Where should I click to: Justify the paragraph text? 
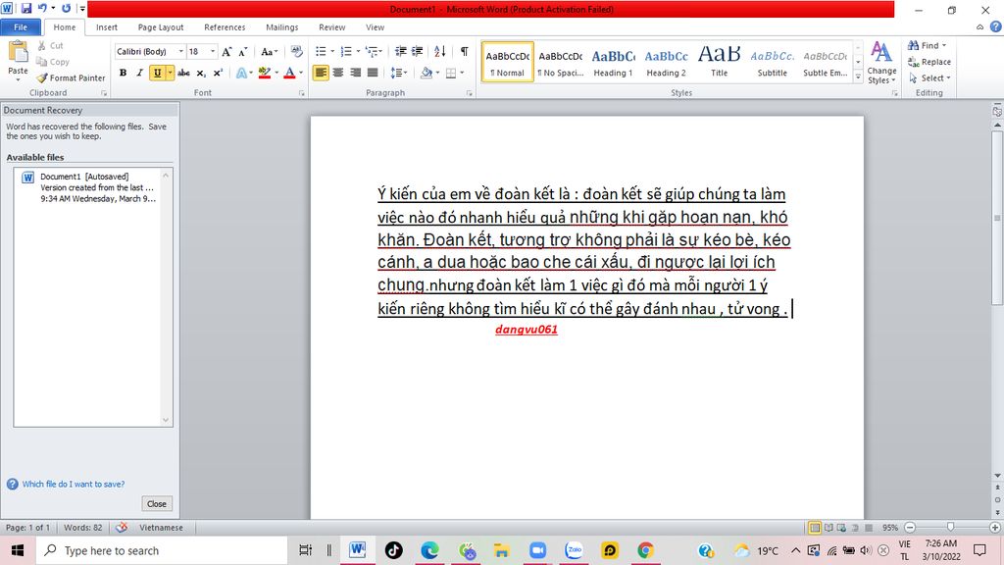[x=372, y=73]
